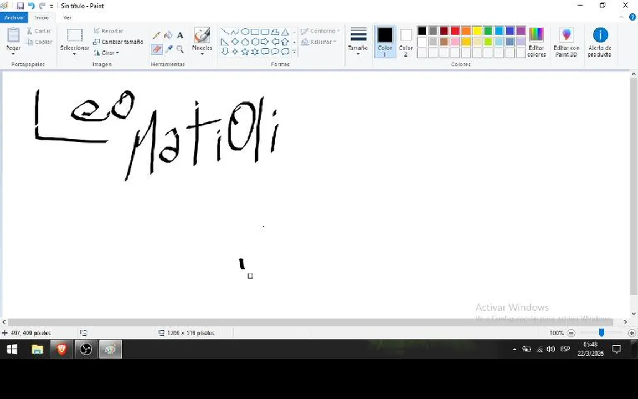Expand the Pegar paste dropdown arrow

click(13, 54)
